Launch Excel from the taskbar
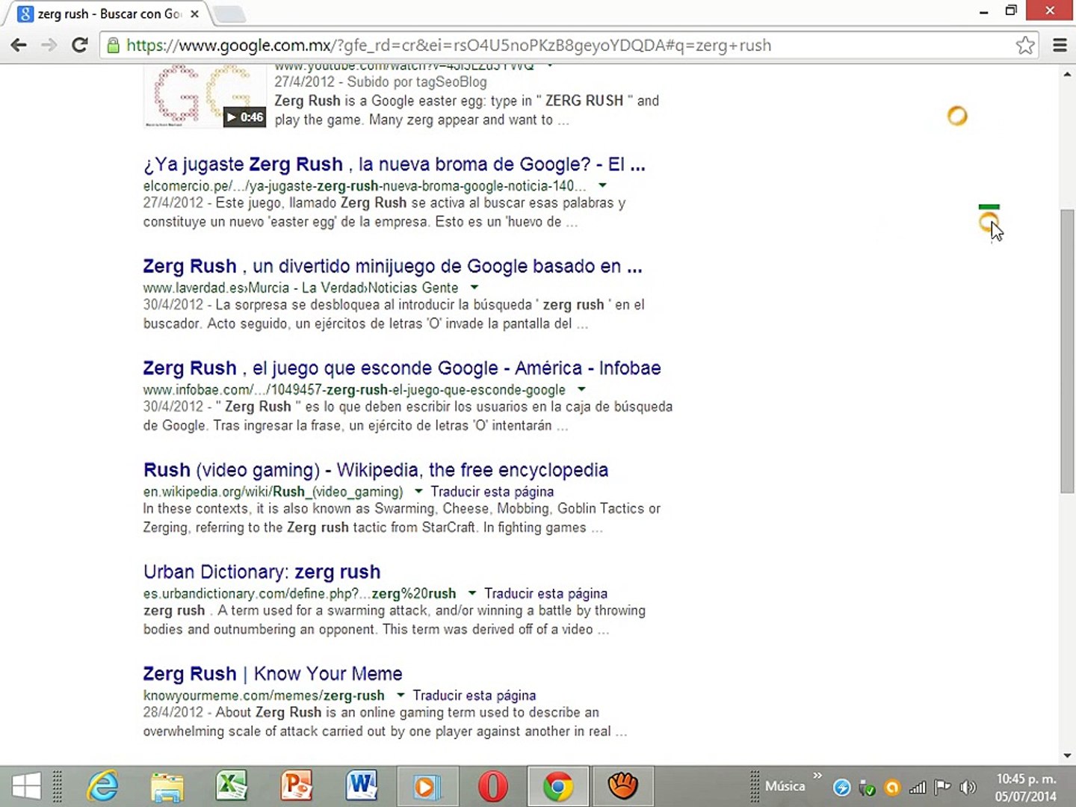 click(x=232, y=786)
